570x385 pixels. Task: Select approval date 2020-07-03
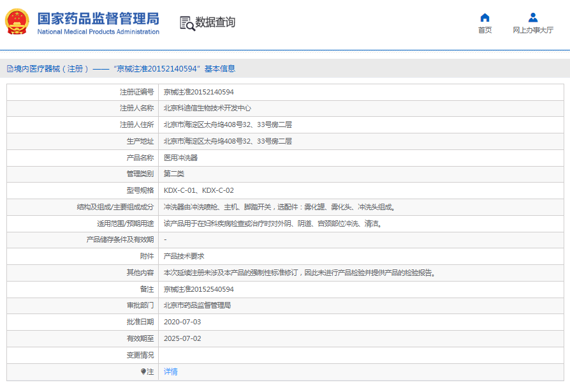182,322
